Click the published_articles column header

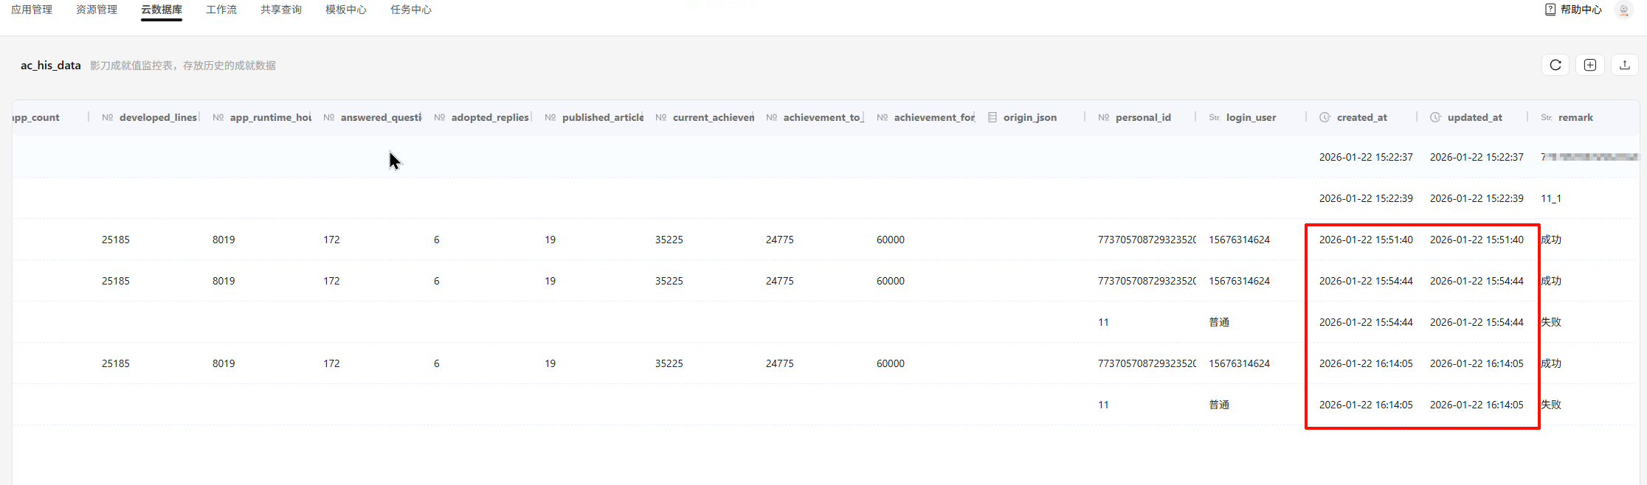pos(602,117)
